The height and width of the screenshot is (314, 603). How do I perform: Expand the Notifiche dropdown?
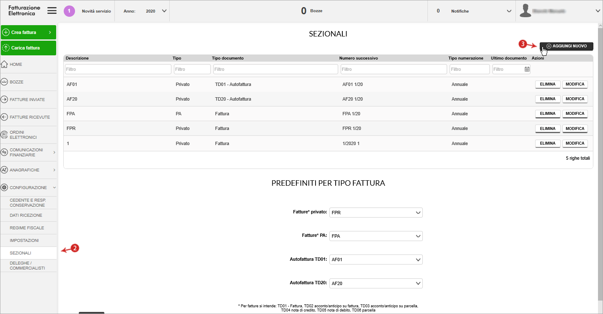509,11
